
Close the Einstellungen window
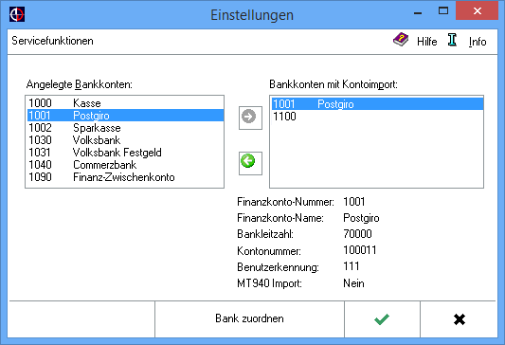(x=477, y=11)
